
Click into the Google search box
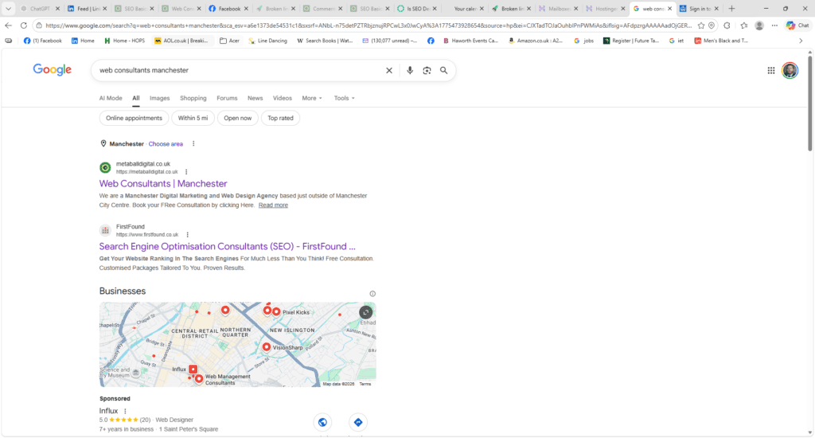coord(239,70)
